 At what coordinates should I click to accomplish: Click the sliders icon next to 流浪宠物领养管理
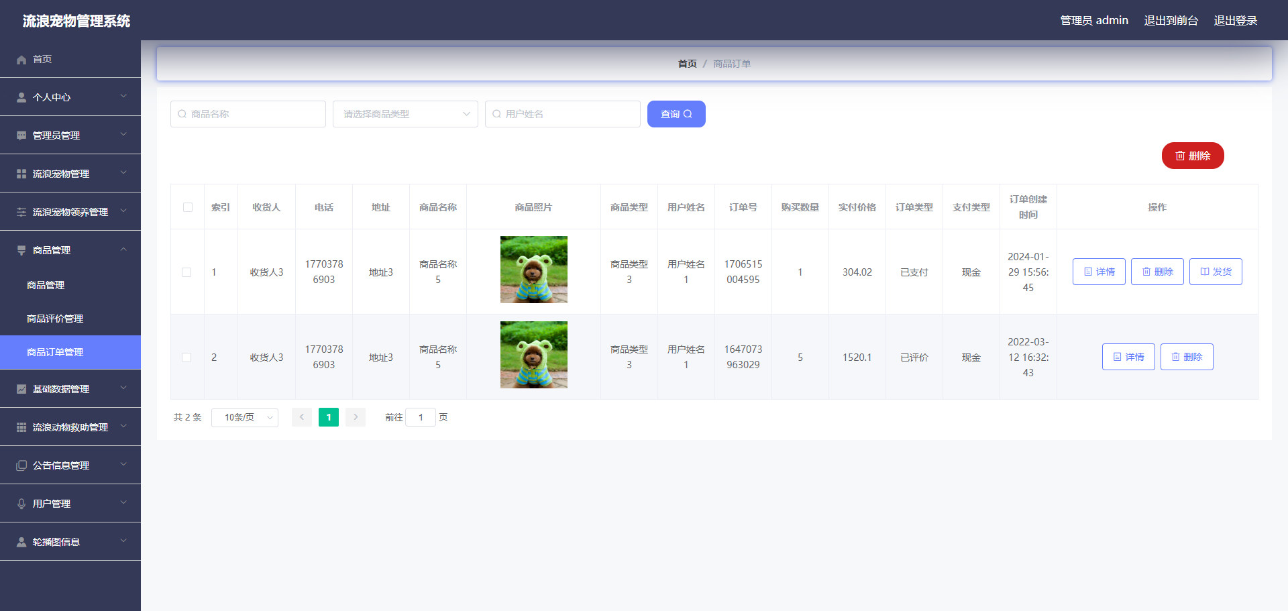tap(21, 212)
